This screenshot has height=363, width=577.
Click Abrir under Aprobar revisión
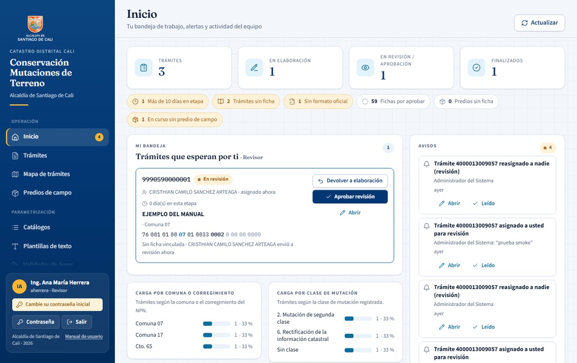coord(350,213)
